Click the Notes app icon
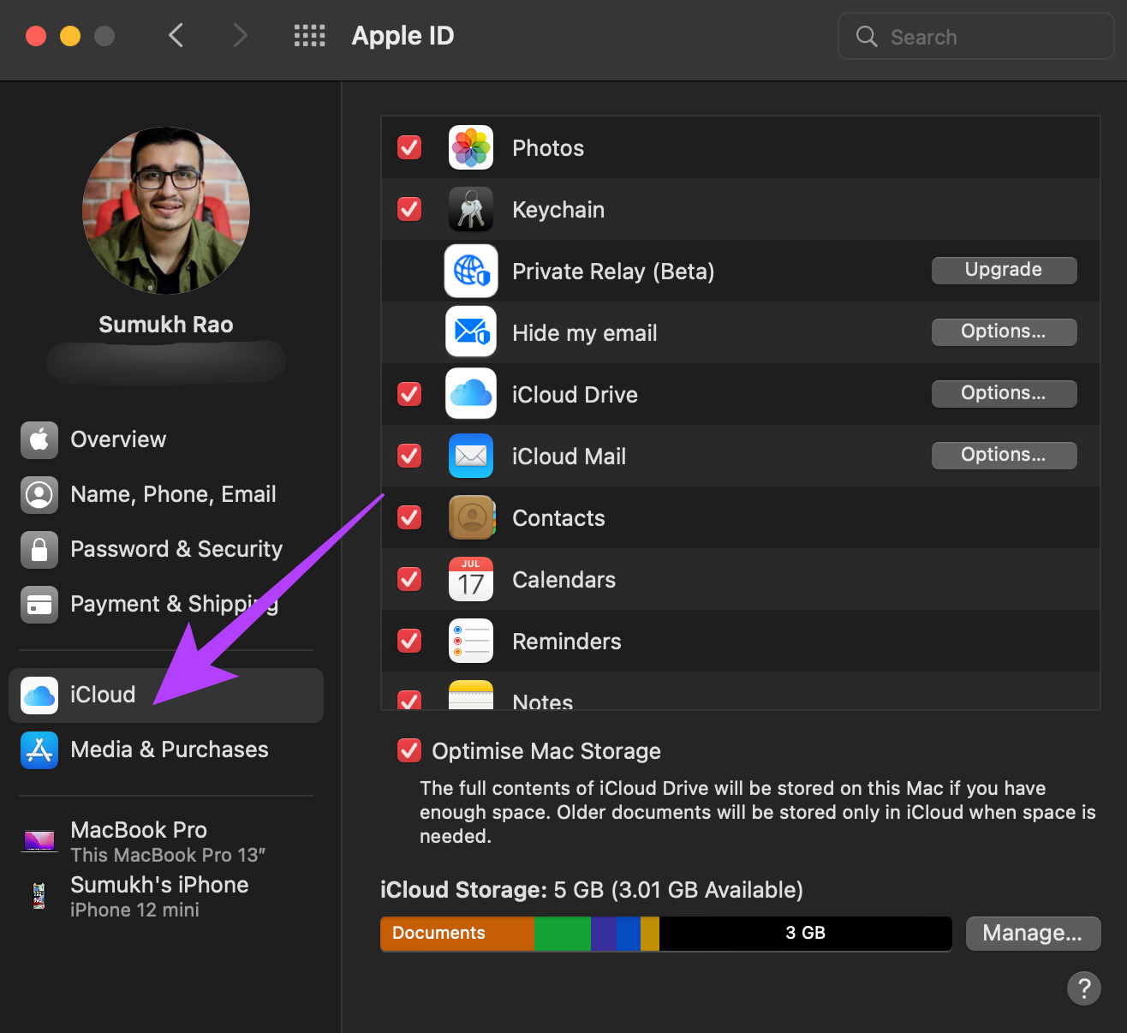Screen dimensions: 1127x1033 [x=471, y=695]
